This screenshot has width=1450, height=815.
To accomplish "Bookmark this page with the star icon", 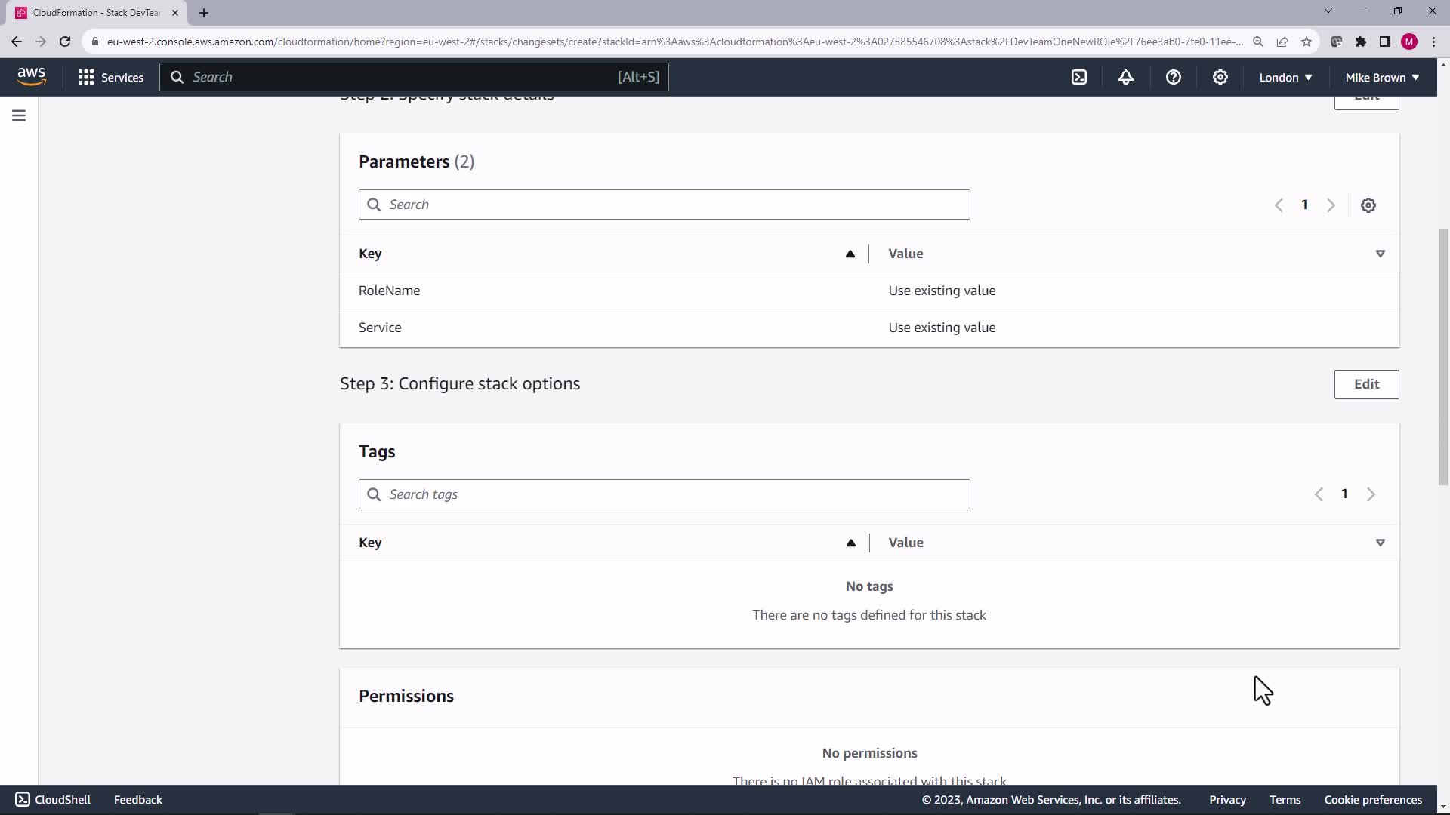I will 1306,42.
